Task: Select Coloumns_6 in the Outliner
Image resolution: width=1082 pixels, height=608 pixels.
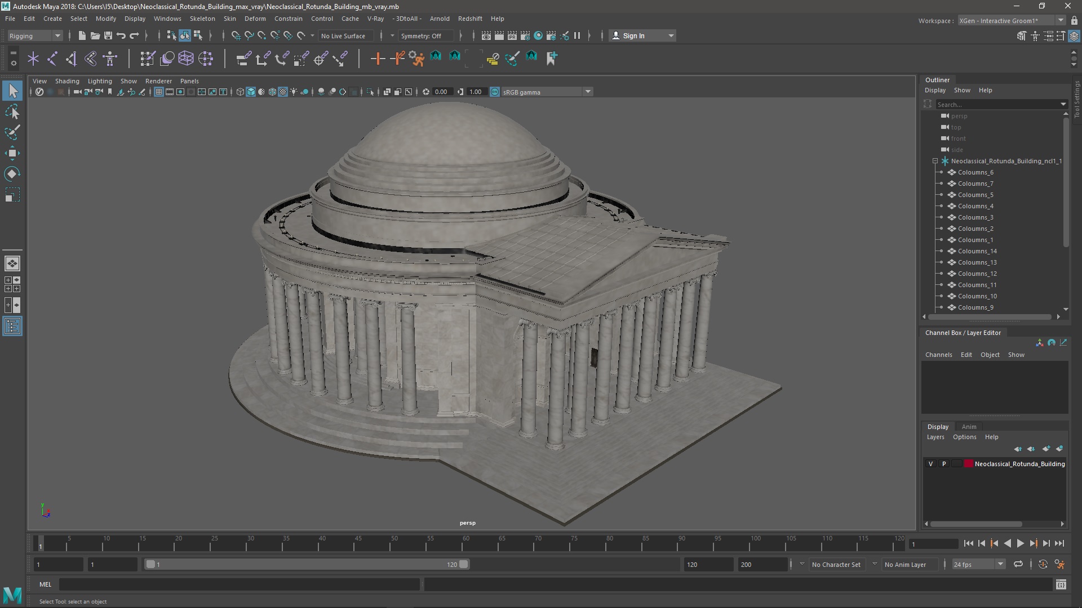Action: 975,172
